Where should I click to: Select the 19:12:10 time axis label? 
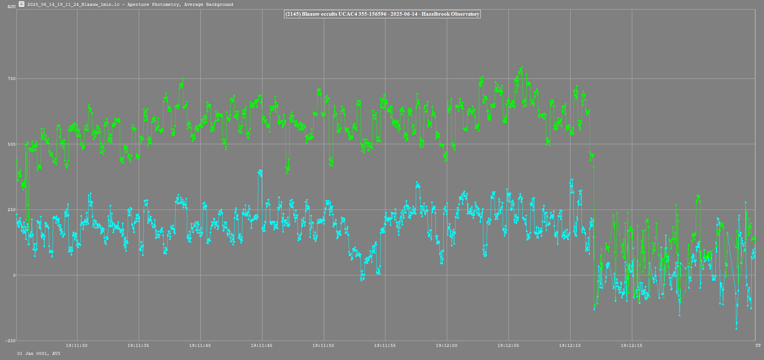click(x=570, y=345)
